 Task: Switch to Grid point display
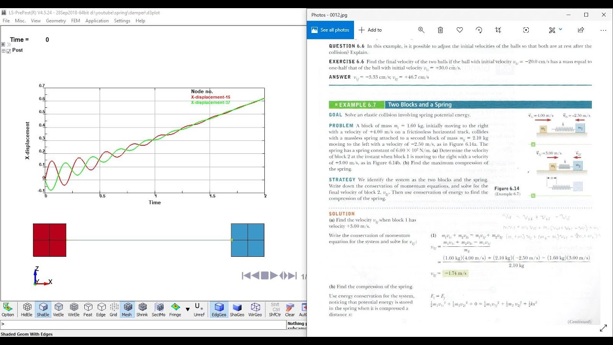click(x=114, y=310)
